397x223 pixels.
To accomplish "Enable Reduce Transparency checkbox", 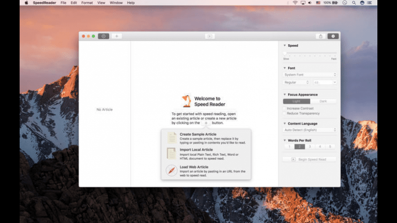I will click(x=284, y=113).
